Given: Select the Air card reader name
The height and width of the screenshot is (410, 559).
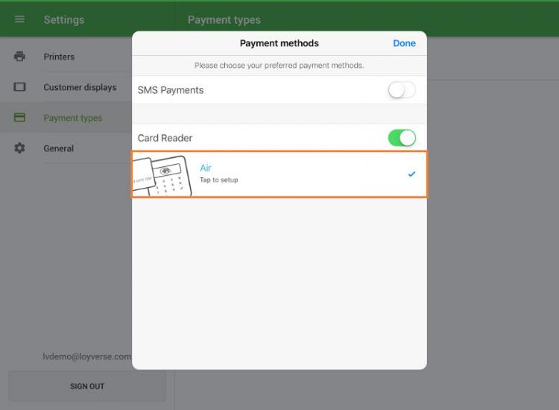Looking at the screenshot, I should pyautogui.click(x=206, y=168).
